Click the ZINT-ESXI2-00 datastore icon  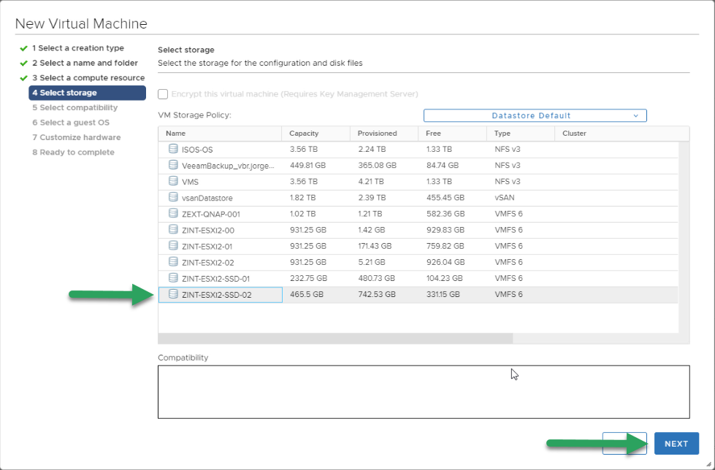click(x=173, y=230)
